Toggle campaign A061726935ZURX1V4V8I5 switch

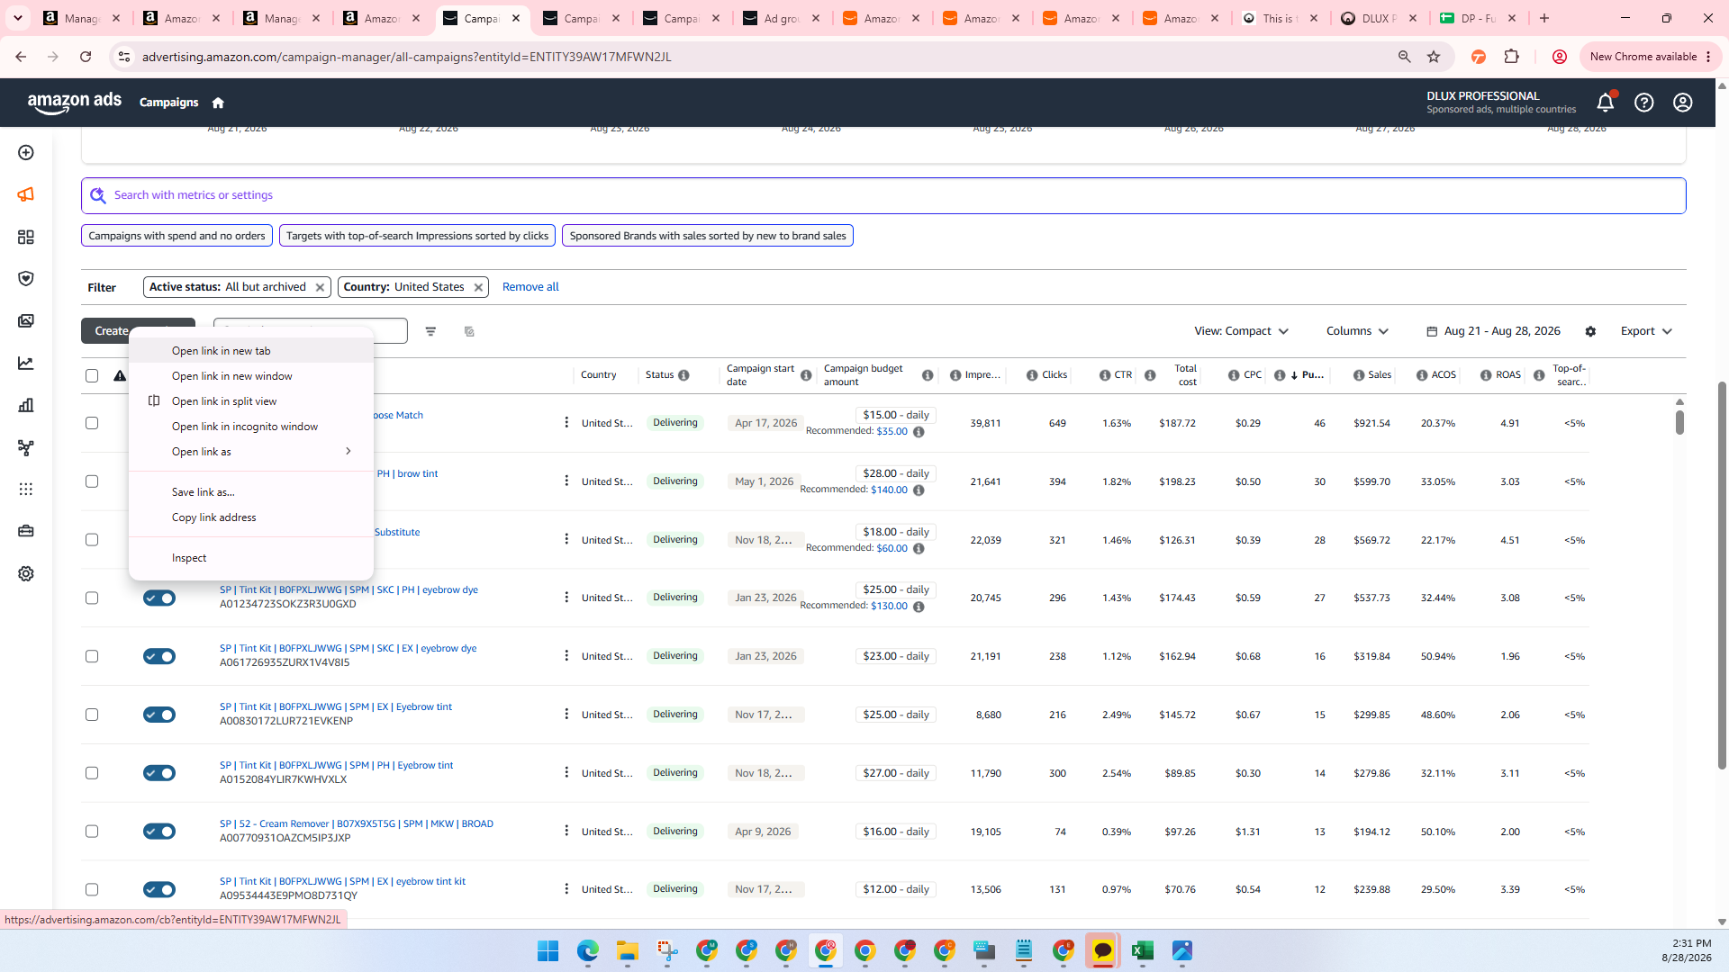click(159, 656)
